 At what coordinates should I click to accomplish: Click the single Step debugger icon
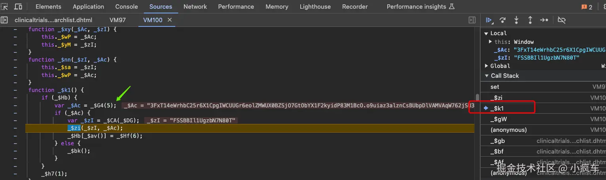click(x=544, y=20)
